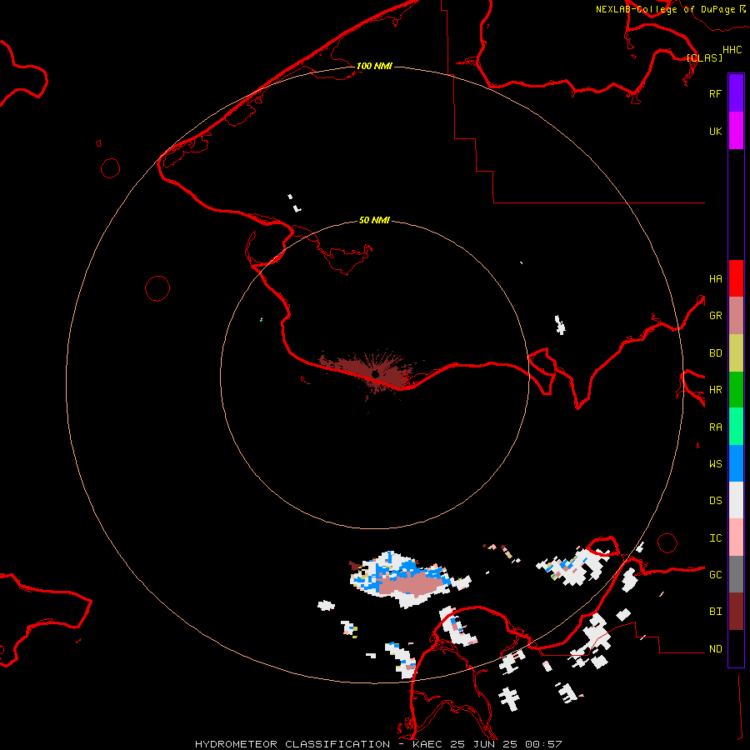Click the IC legend label
Viewport: 750px width, 750px height.
tap(715, 537)
